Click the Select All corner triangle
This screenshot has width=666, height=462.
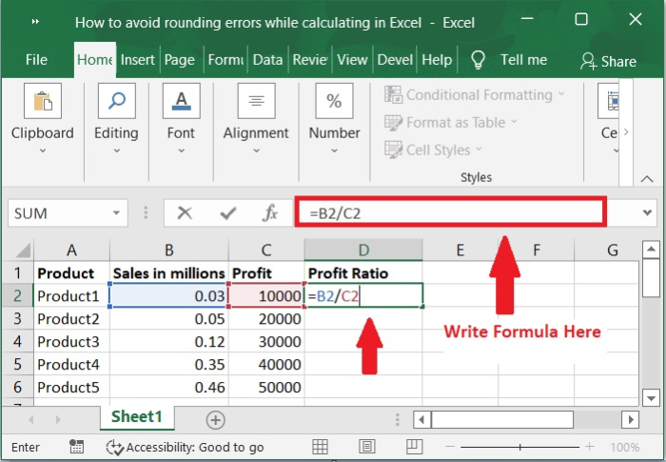[24, 250]
